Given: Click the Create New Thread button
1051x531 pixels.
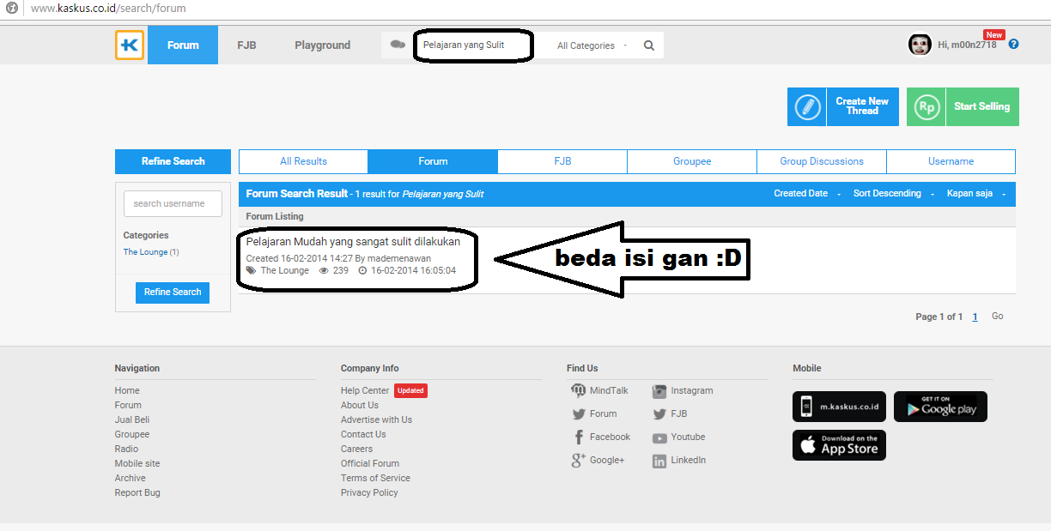Looking at the screenshot, I should (x=843, y=106).
